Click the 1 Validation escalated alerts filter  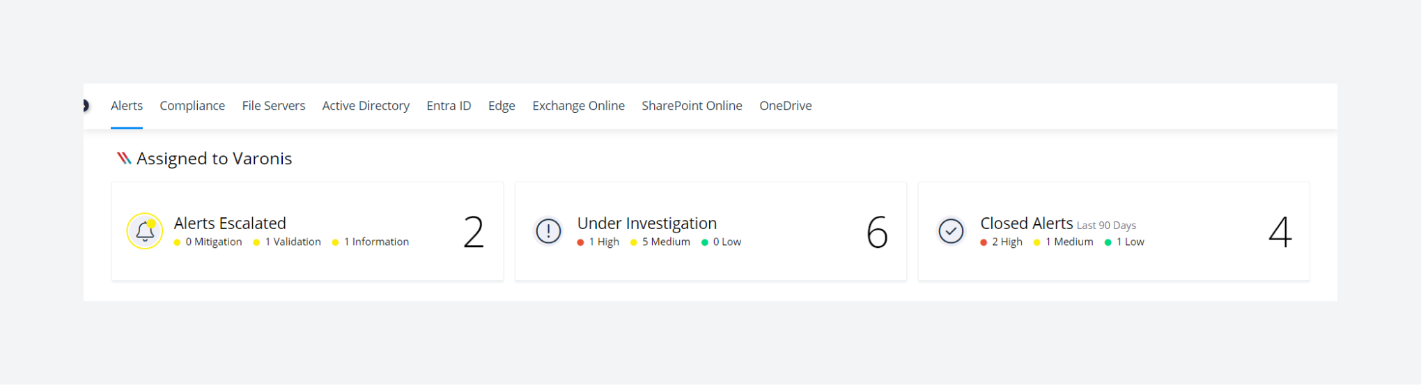click(x=292, y=242)
